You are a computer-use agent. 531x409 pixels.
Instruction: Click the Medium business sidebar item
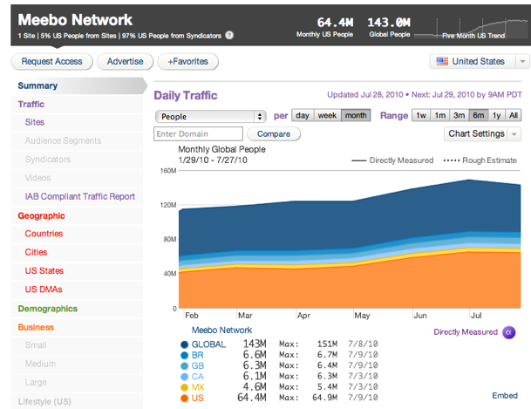point(40,364)
